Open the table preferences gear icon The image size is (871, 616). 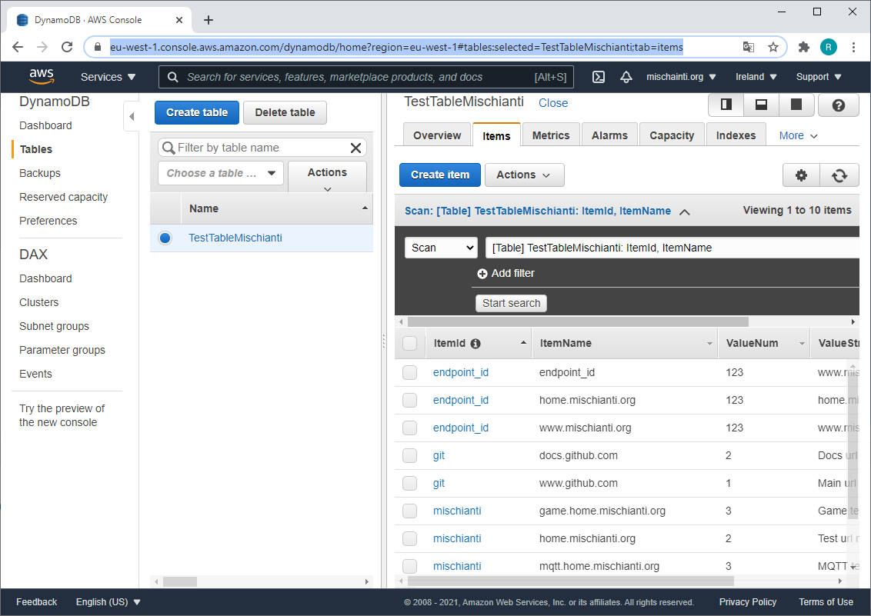[x=801, y=175]
